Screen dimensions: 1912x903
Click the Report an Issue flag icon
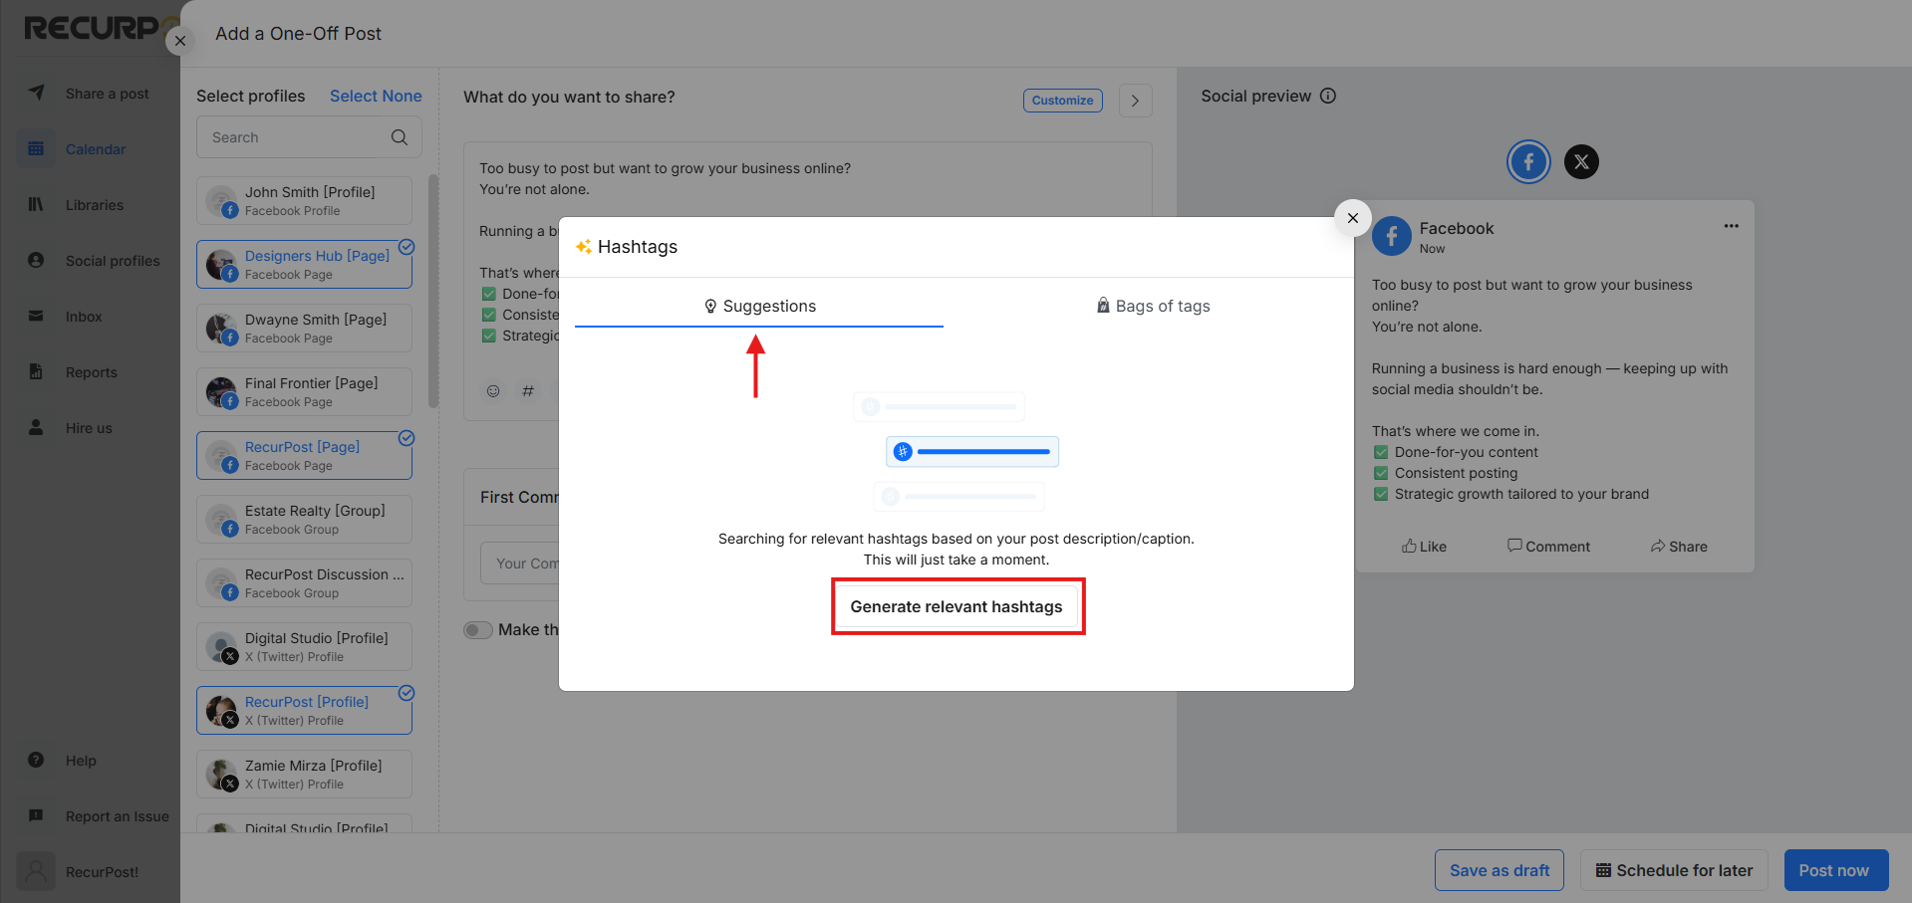36,815
